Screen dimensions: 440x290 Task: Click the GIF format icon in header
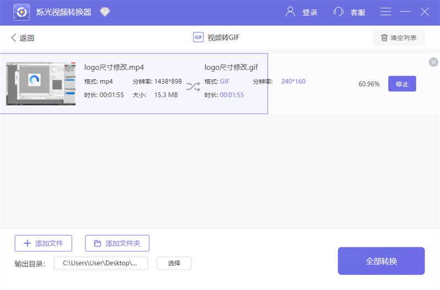[199, 37]
